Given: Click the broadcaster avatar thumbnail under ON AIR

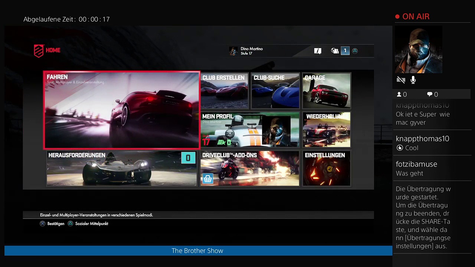Looking at the screenshot, I should (418, 50).
